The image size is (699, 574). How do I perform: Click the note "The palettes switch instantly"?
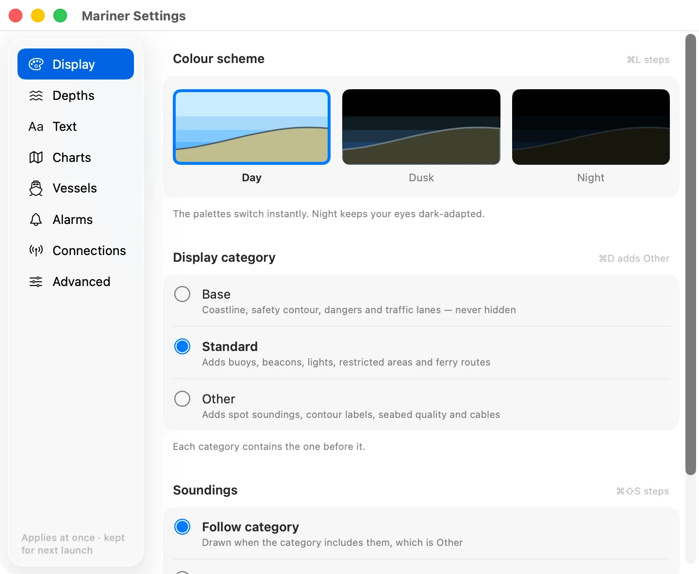point(329,214)
